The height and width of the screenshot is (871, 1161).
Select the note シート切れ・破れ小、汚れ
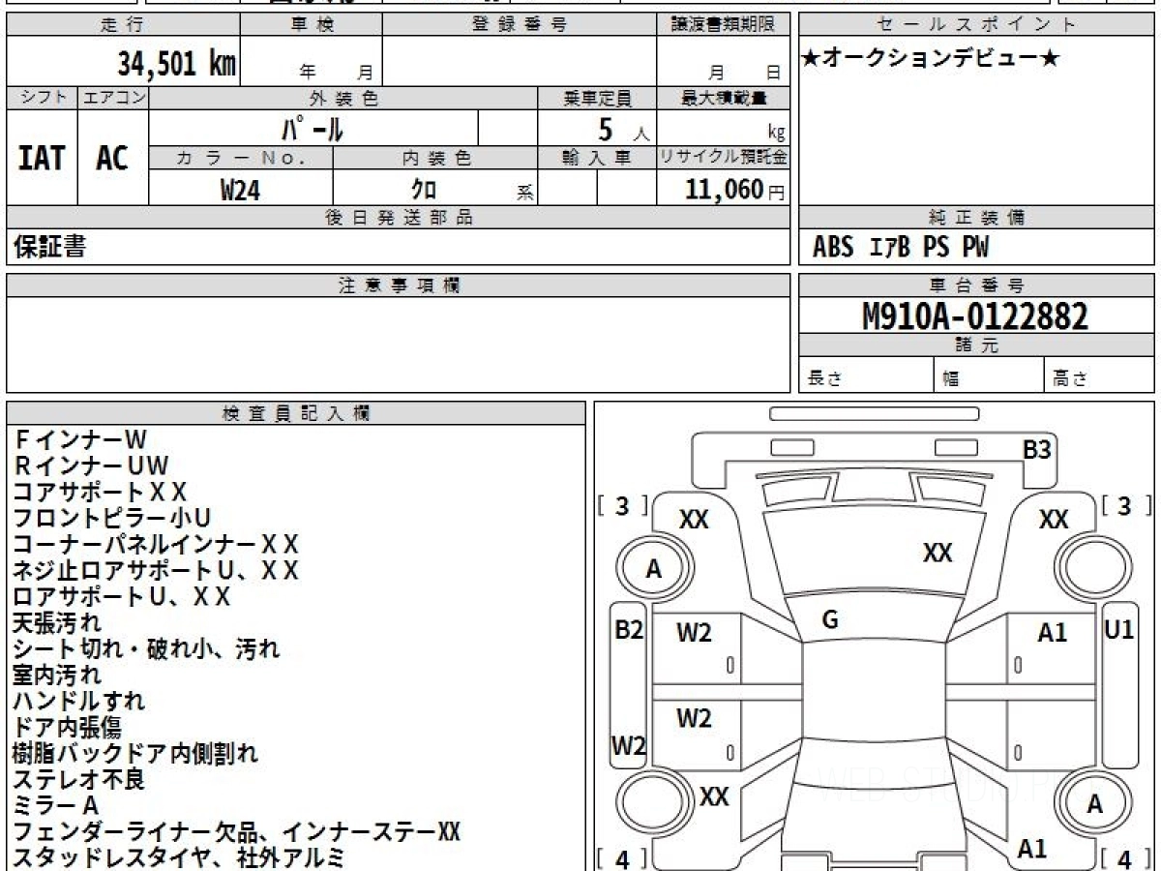pos(146,648)
